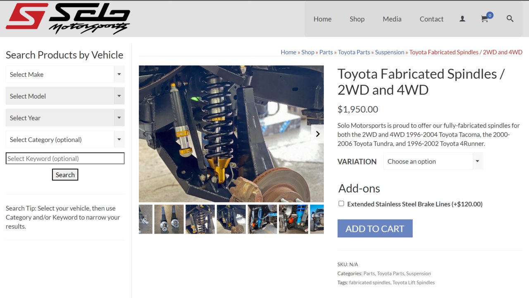Open the Toyota Parts category link below SKU
This screenshot has height=298, width=529.
click(x=391, y=273)
